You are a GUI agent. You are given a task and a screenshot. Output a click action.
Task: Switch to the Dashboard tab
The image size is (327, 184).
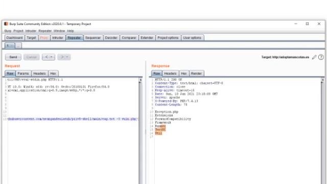[14, 38]
